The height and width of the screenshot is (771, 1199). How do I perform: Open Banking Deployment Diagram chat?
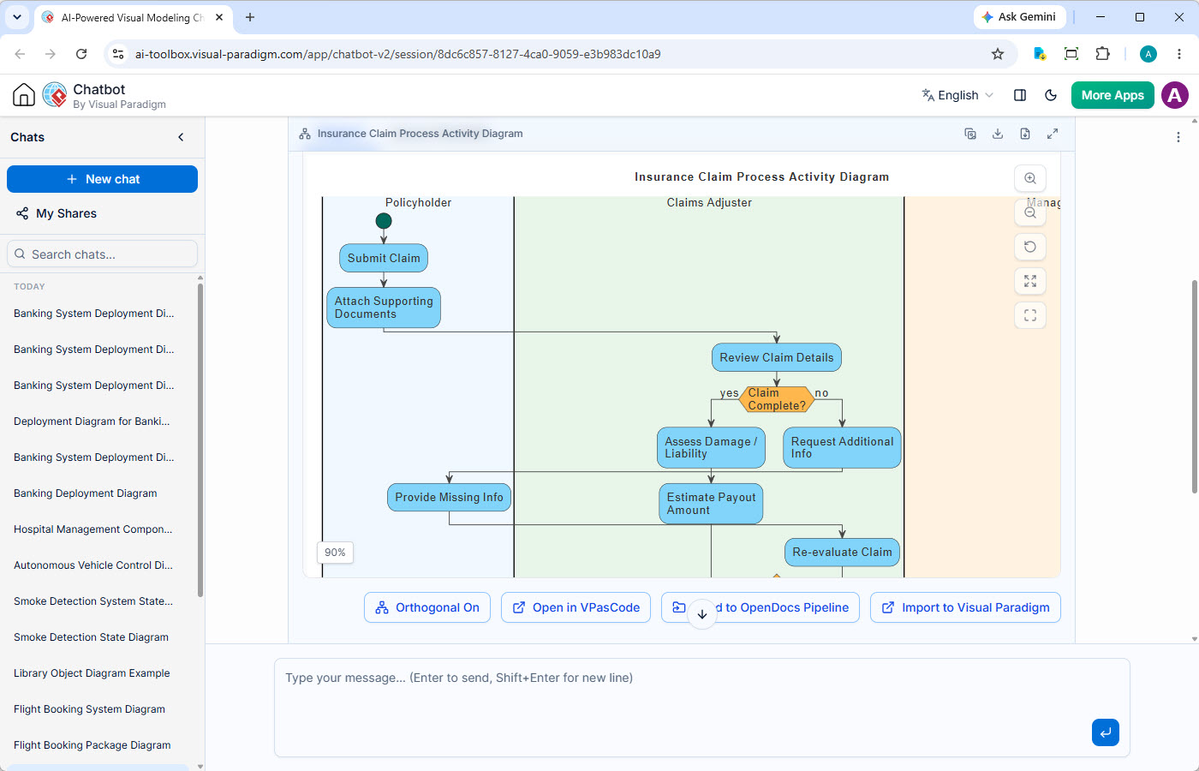(86, 493)
